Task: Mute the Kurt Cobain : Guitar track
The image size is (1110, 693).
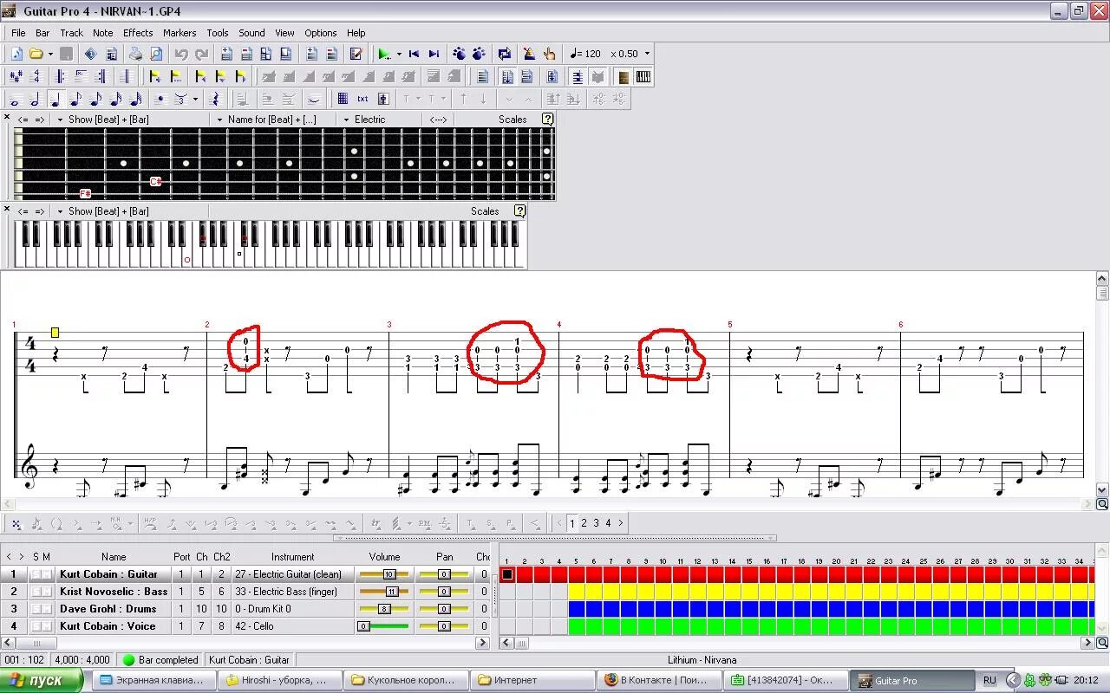Action: pyautogui.click(x=47, y=574)
